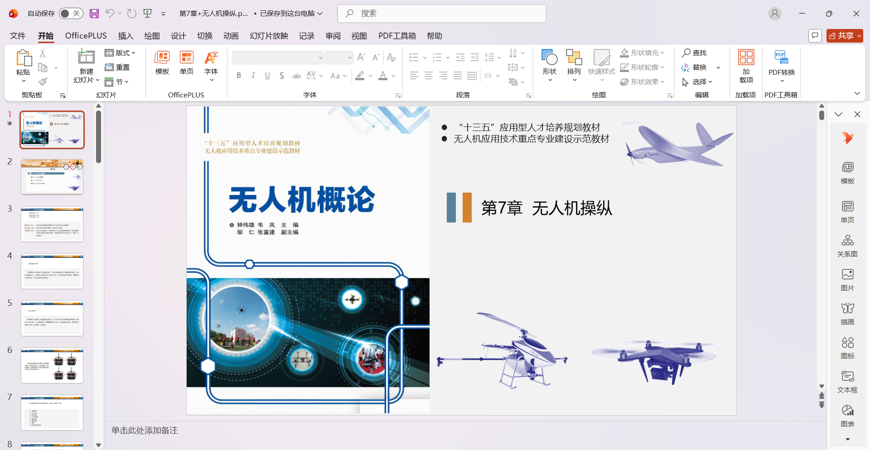Open 插画 illustrations in the right sidebar
Image resolution: width=870 pixels, height=450 pixels.
847,314
